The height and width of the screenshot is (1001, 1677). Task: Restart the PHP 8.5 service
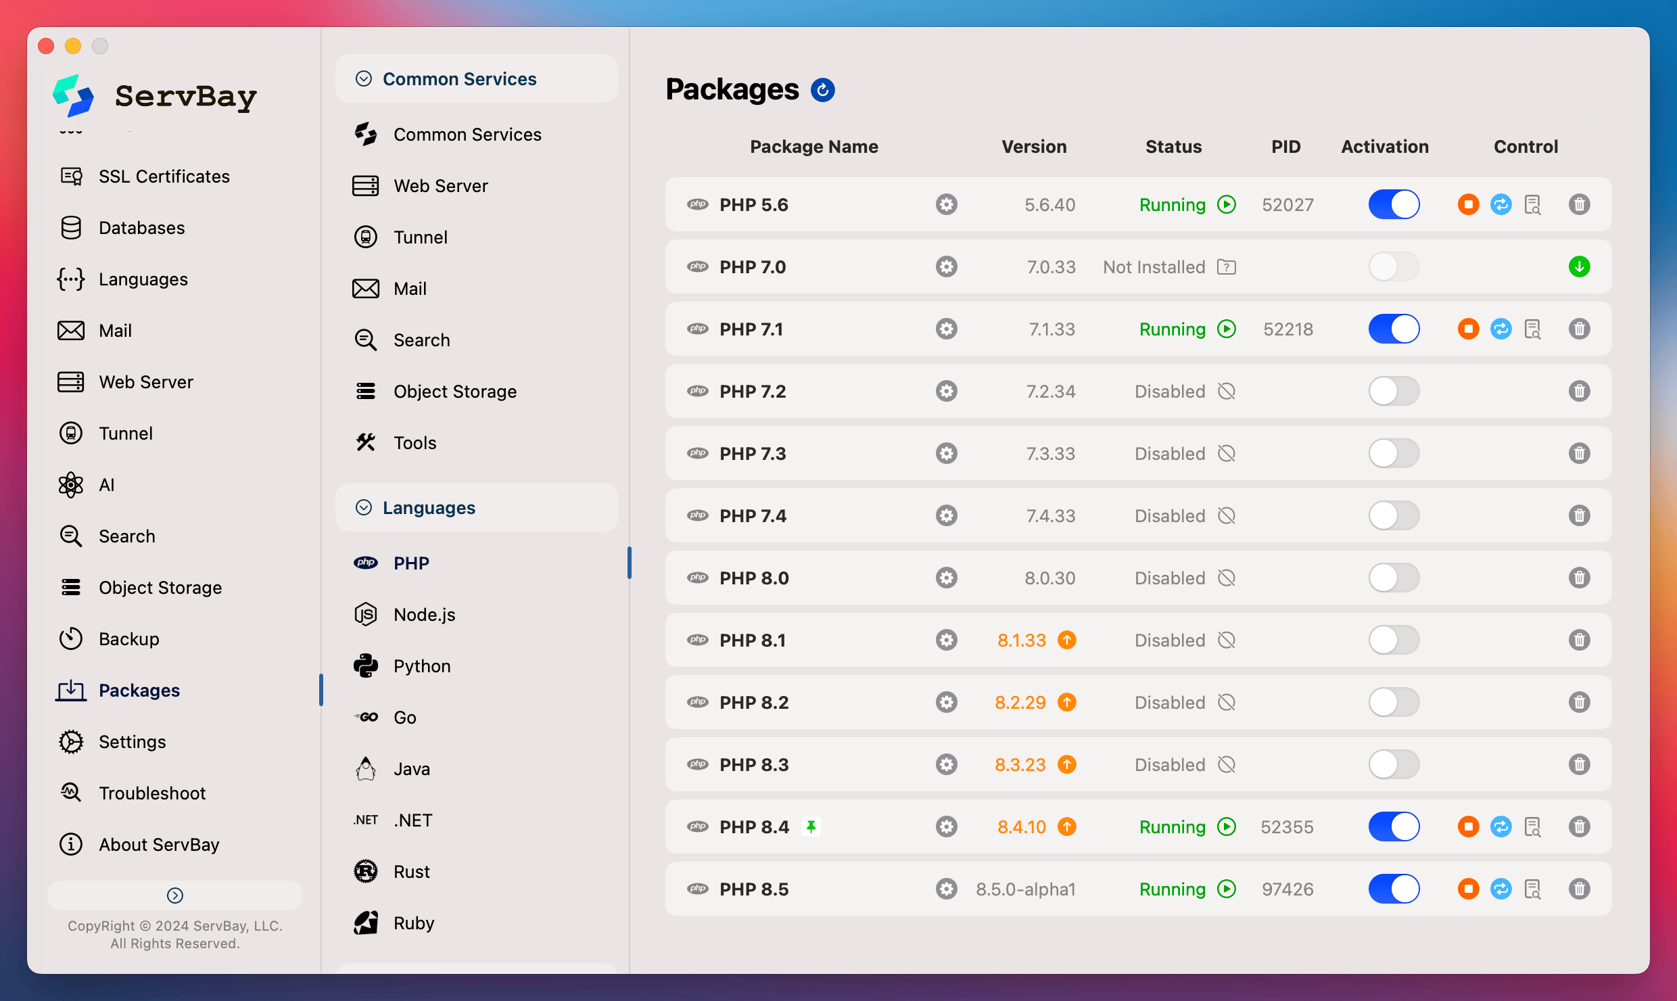[x=1501, y=889]
